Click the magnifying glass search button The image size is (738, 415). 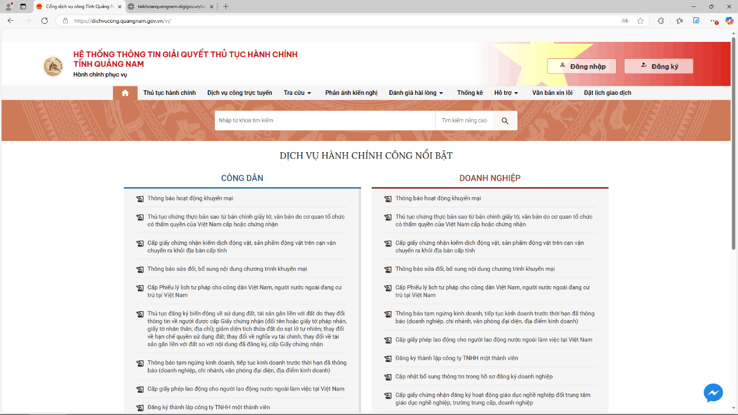505,121
